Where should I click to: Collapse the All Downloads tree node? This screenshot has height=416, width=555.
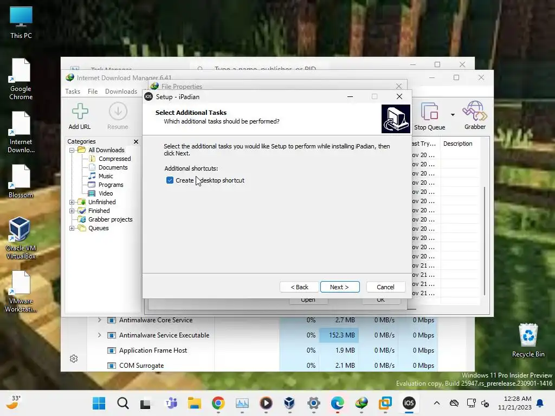point(72,150)
